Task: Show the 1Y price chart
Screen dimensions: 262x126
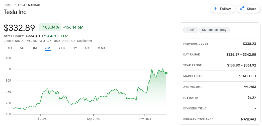Action: (x=75, y=48)
